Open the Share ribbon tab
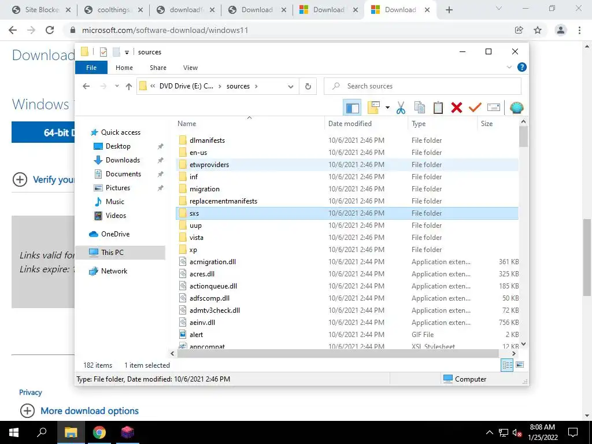 pos(158,68)
